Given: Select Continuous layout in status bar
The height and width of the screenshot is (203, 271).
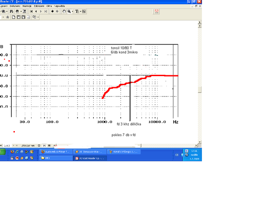Looking at the screenshot, I should tap(44, 145).
